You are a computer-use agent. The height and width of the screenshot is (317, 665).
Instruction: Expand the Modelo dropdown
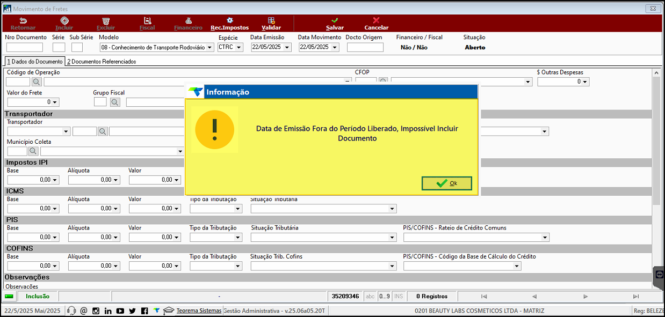coord(209,47)
